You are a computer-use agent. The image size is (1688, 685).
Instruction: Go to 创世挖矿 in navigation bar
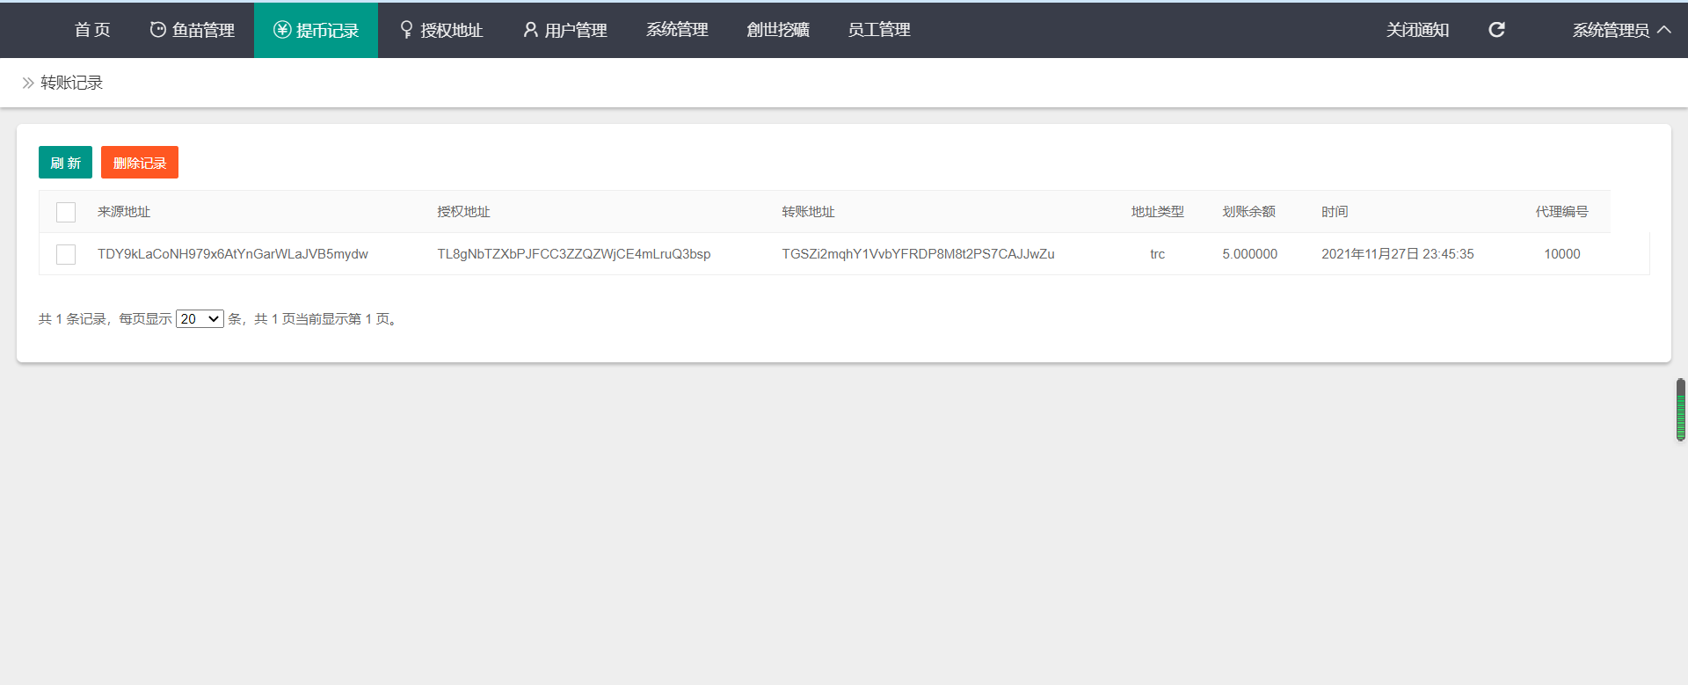[x=777, y=30]
